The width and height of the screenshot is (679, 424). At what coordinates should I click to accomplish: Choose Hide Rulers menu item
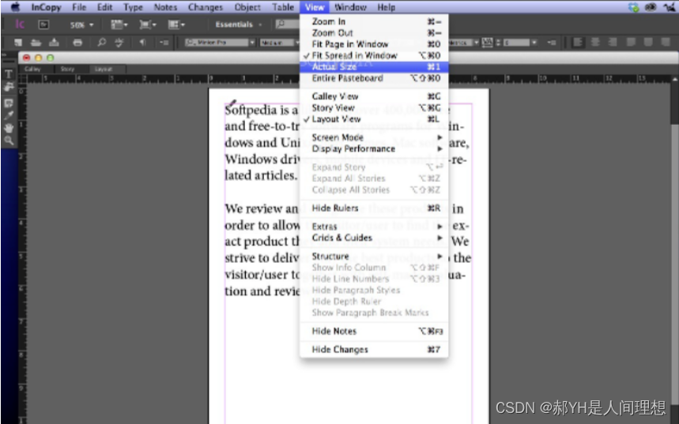tap(374, 208)
